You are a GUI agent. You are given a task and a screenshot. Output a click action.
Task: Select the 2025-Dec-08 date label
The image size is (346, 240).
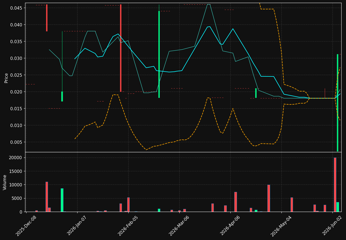coord(26,226)
